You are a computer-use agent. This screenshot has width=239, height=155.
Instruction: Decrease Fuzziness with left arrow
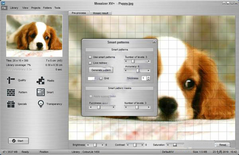(90, 107)
